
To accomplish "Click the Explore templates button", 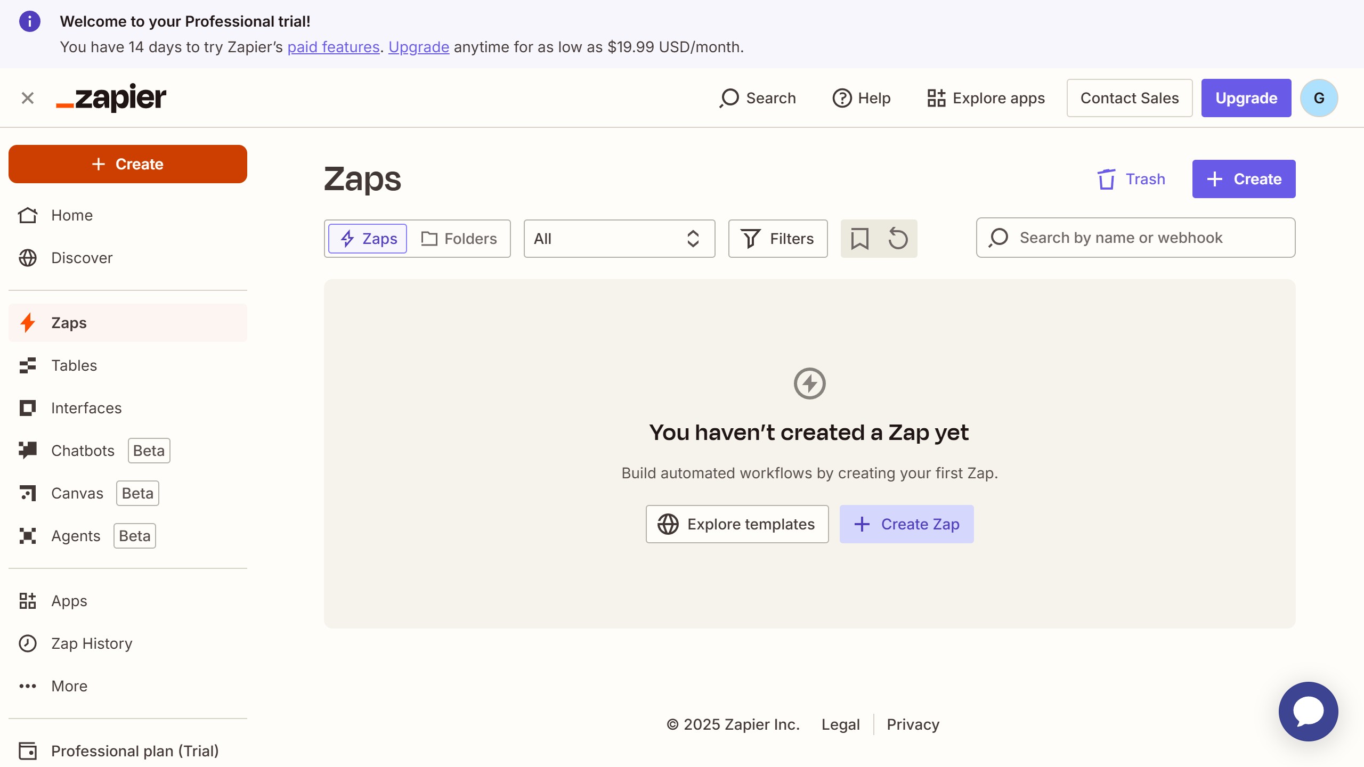I will pyautogui.click(x=737, y=524).
